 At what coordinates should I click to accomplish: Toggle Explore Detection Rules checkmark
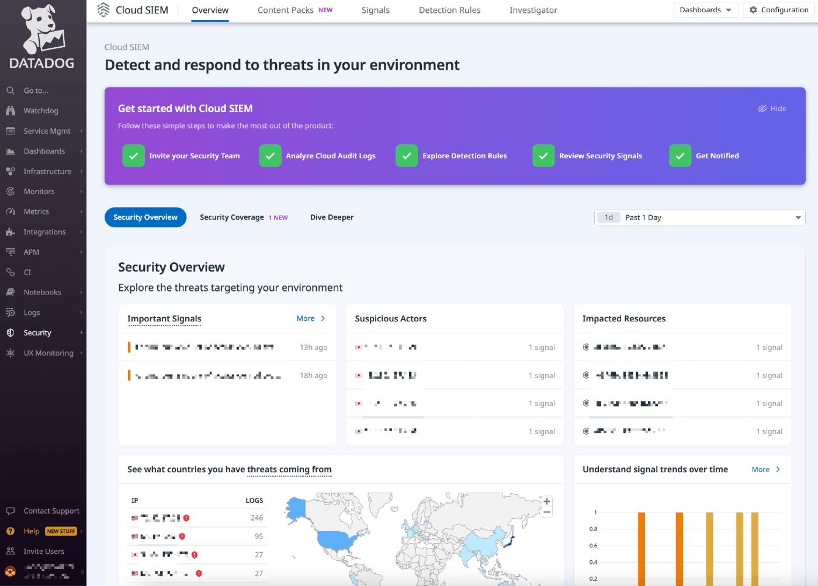(x=407, y=156)
